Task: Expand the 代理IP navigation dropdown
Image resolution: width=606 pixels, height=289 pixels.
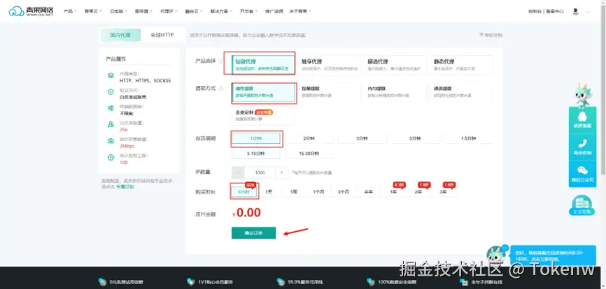Action: click(169, 12)
